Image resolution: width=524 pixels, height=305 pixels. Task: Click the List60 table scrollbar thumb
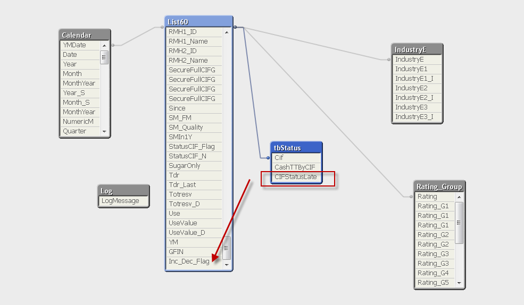pos(227,248)
